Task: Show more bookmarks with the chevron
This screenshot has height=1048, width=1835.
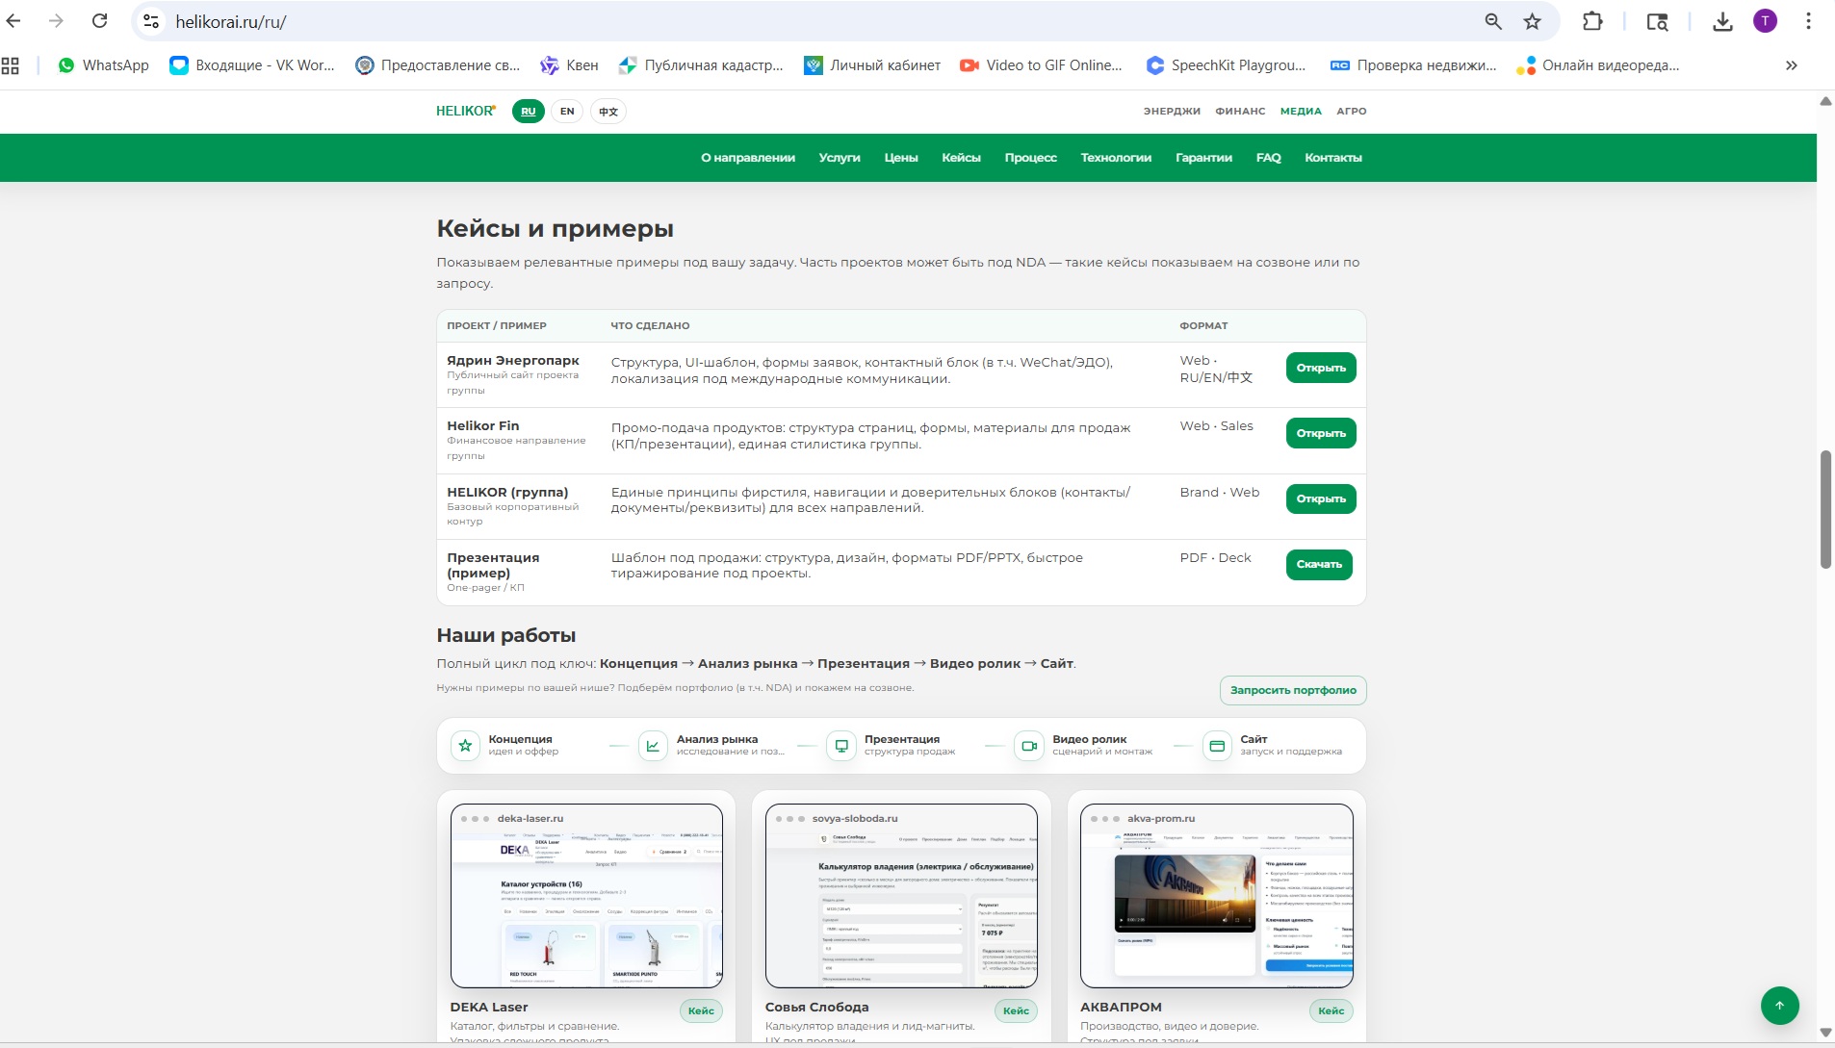Action: (1792, 65)
